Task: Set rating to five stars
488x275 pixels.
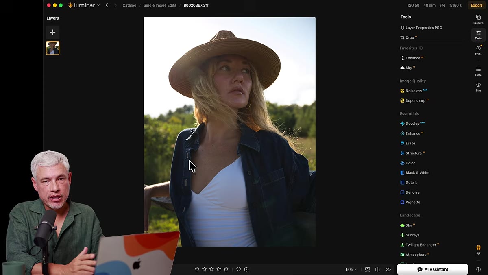Action: (x=226, y=269)
